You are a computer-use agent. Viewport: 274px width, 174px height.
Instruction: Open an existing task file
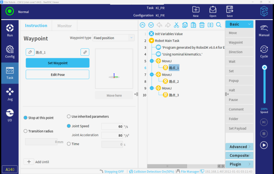tap(213, 12)
